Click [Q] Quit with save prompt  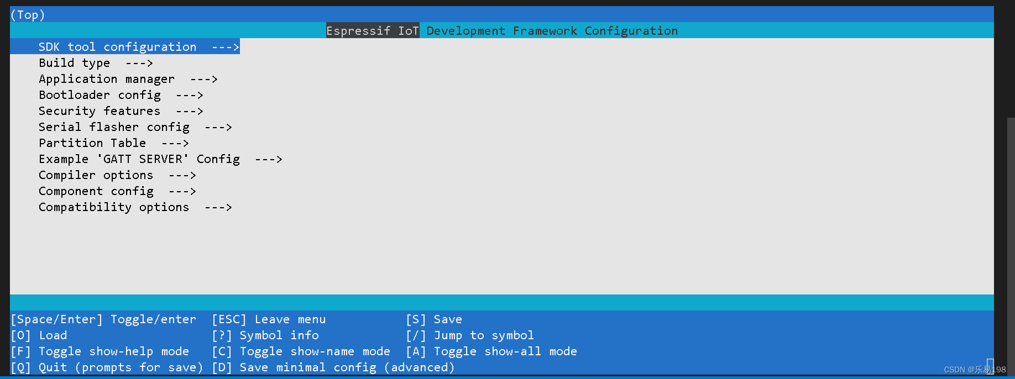click(x=107, y=367)
